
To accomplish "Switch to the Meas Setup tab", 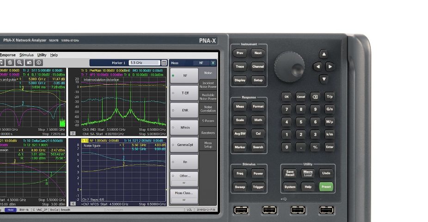I will pyautogui.click(x=208, y=145).
